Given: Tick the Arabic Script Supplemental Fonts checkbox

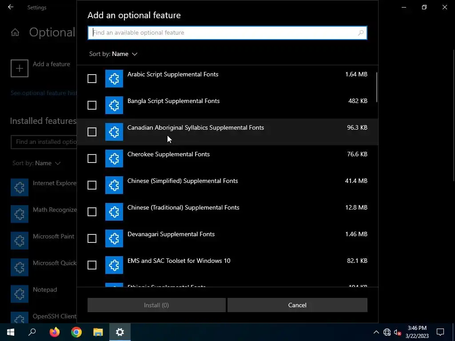Looking at the screenshot, I should [92, 79].
